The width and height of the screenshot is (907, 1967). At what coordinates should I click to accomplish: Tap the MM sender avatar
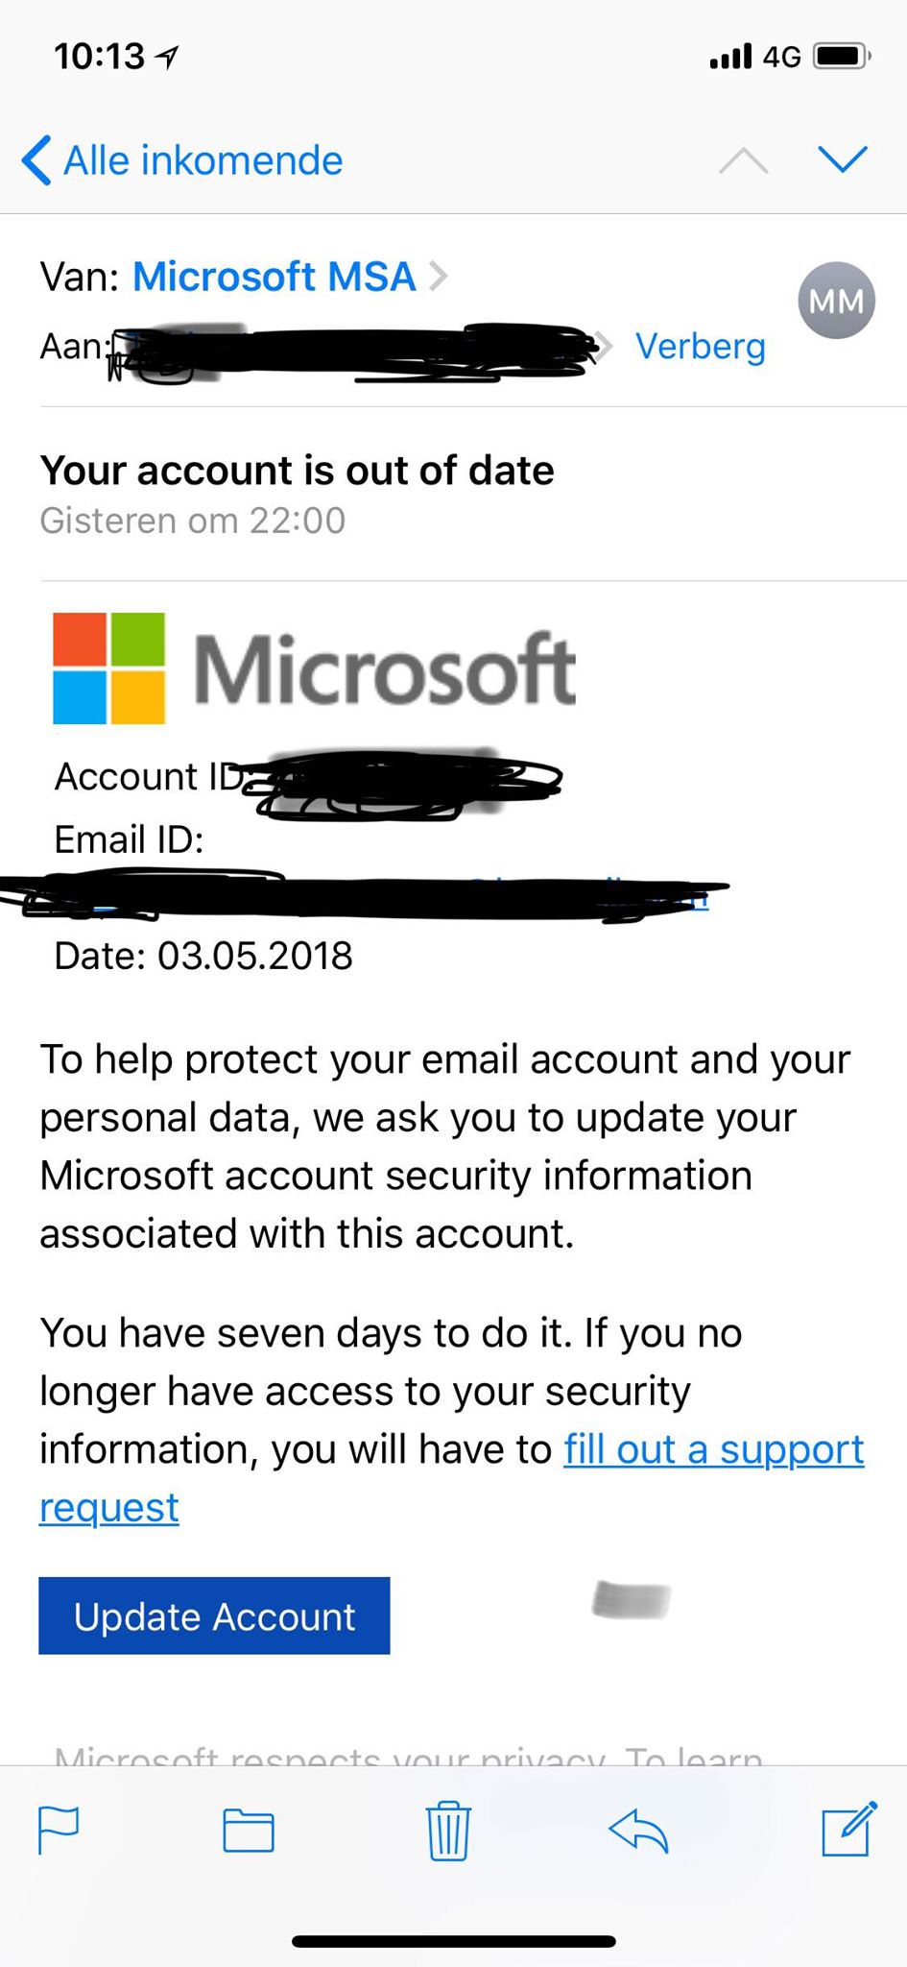(x=836, y=302)
